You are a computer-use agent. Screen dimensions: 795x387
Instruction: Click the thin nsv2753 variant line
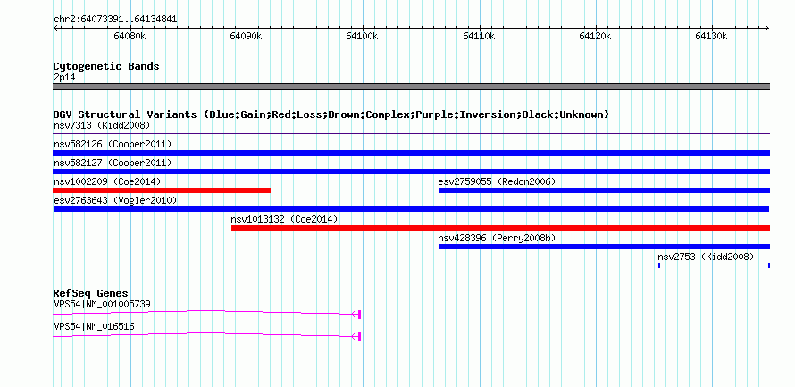click(x=715, y=265)
